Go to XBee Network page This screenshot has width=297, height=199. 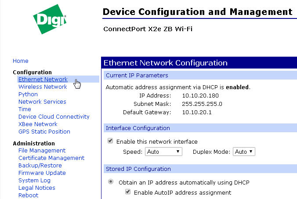point(38,124)
